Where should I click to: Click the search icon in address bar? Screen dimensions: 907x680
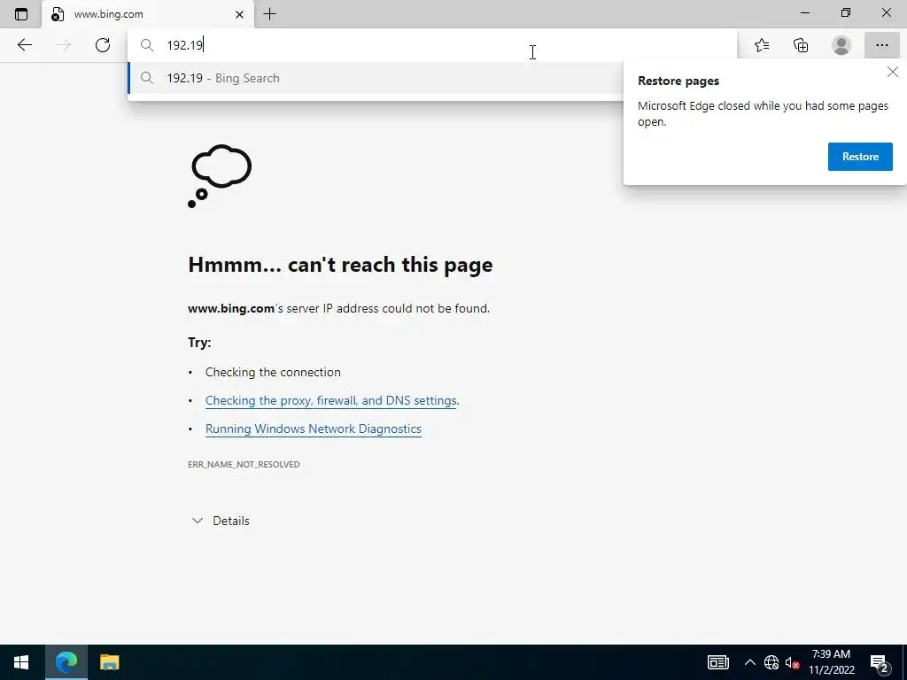click(x=147, y=45)
